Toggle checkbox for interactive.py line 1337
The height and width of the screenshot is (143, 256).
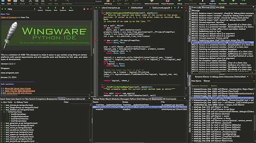point(192,96)
